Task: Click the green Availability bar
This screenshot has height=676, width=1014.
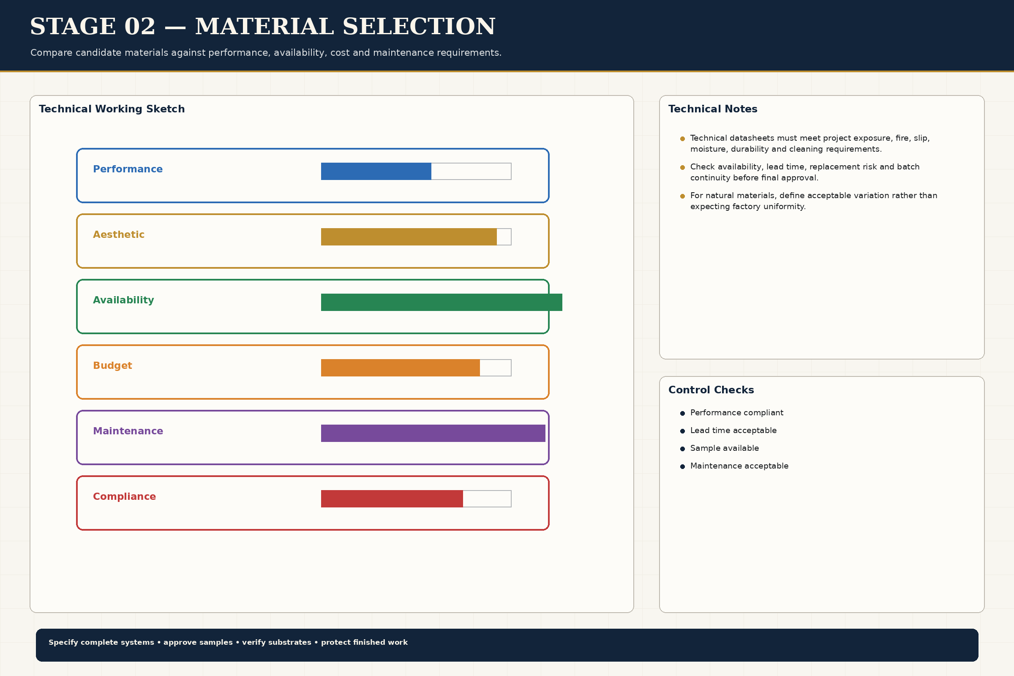Action: coord(442,302)
